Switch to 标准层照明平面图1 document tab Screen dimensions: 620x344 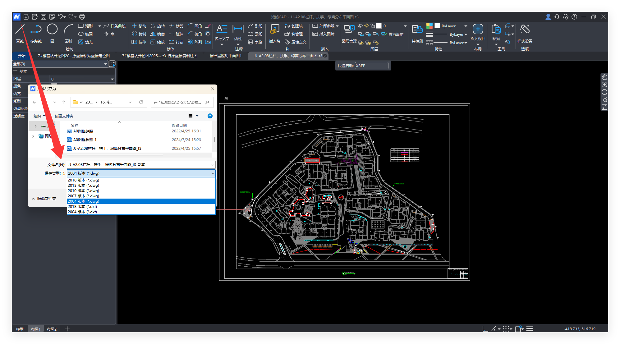pyautogui.click(x=225, y=56)
